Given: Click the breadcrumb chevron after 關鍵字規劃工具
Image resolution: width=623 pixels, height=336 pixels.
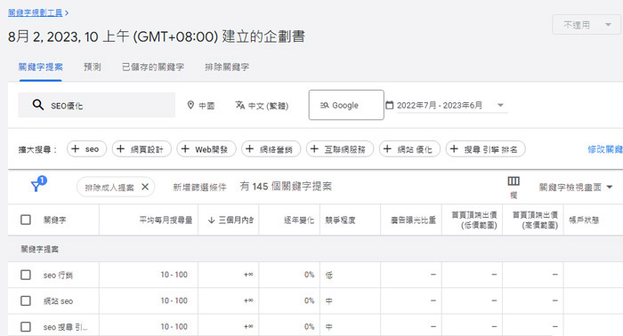Looking at the screenshot, I should (x=67, y=13).
